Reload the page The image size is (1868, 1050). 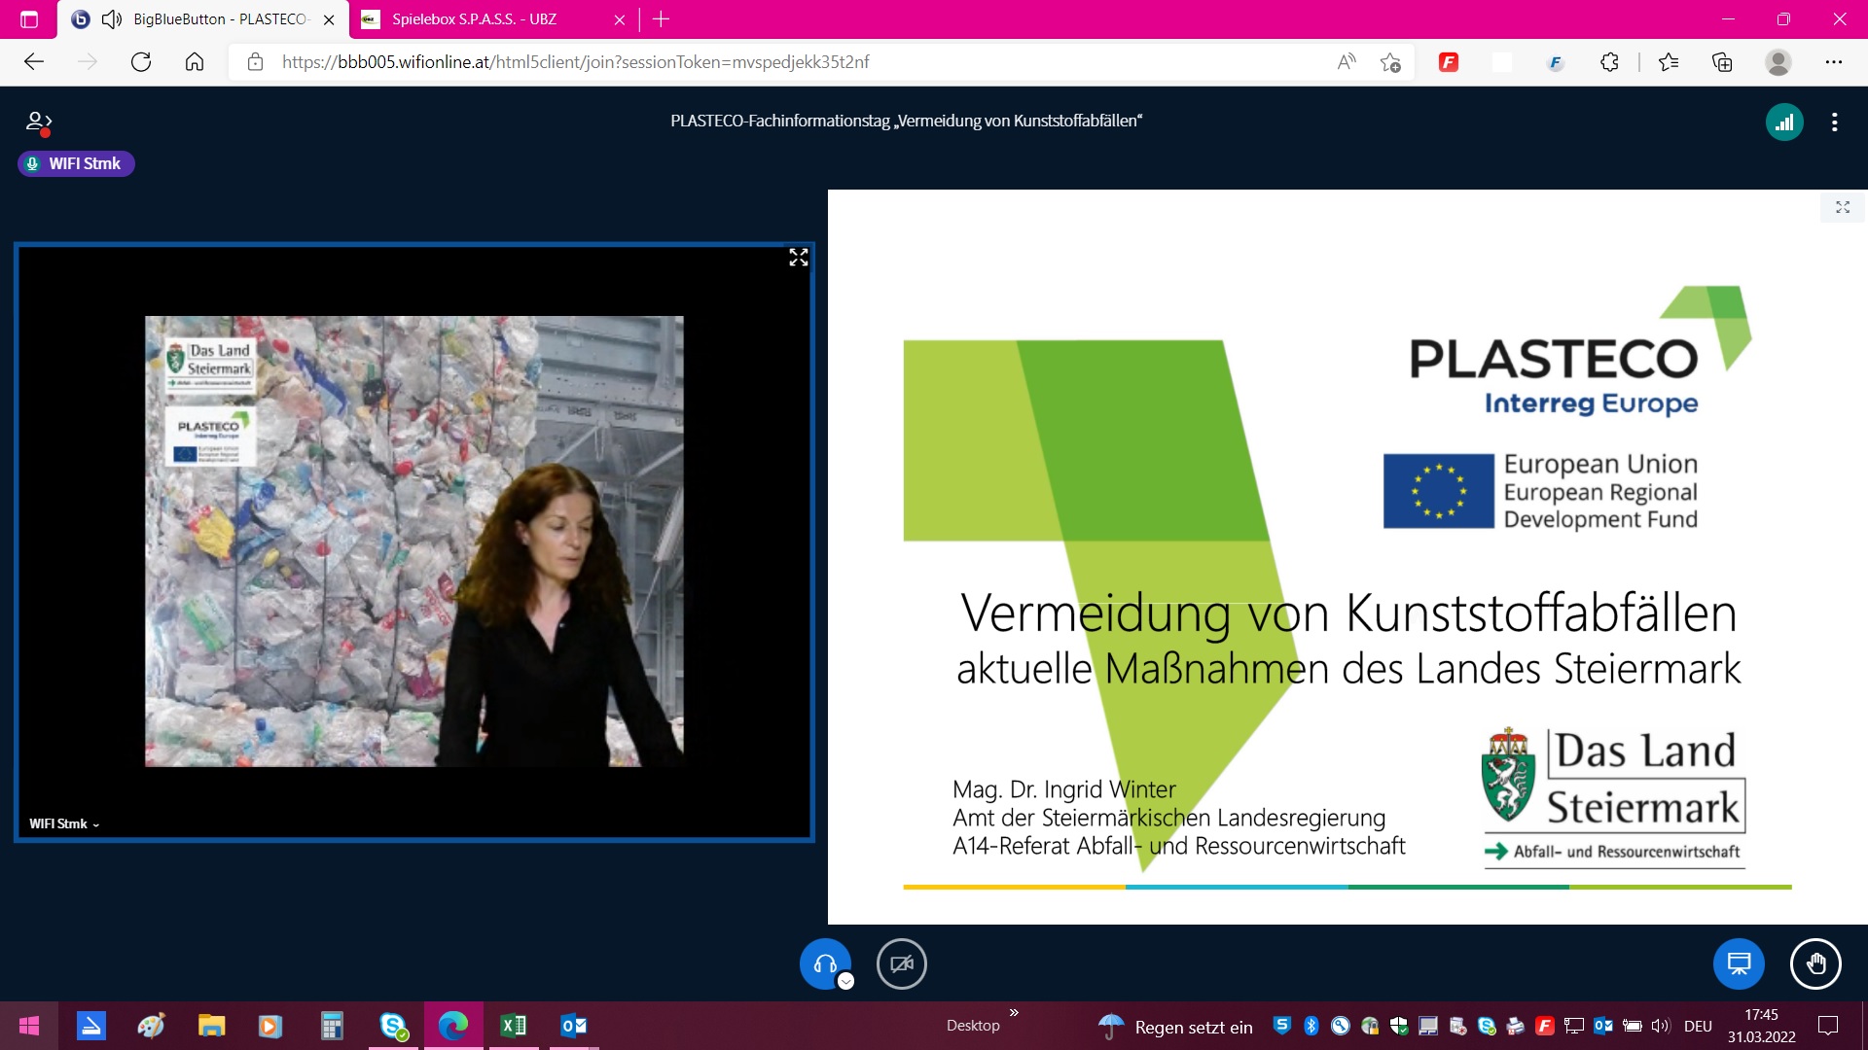point(141,62)
